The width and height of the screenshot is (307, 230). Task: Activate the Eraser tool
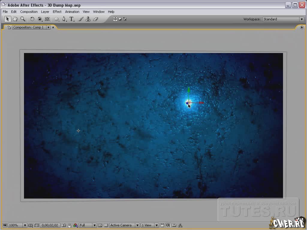click(96, 19)
